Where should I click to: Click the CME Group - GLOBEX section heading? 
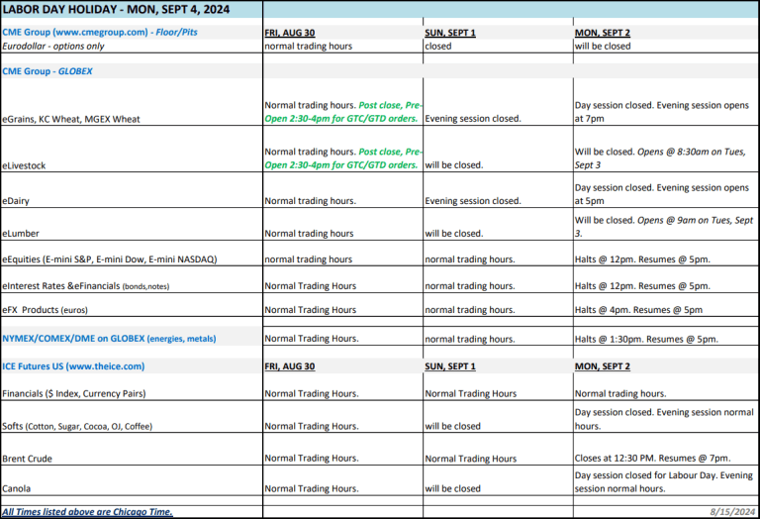pyautogui.click(x=53, y=71)
